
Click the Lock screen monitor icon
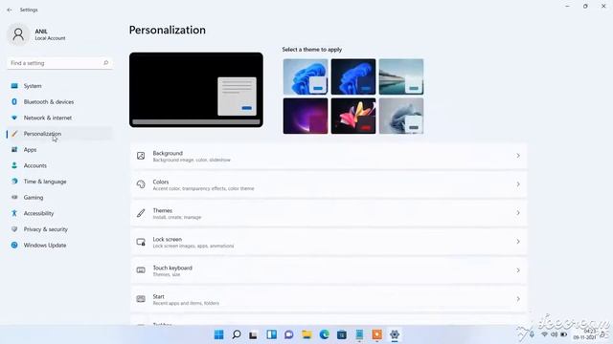pos(141,242)
